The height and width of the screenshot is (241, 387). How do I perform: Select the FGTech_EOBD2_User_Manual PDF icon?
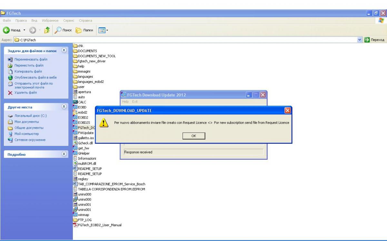coord(76,225)
